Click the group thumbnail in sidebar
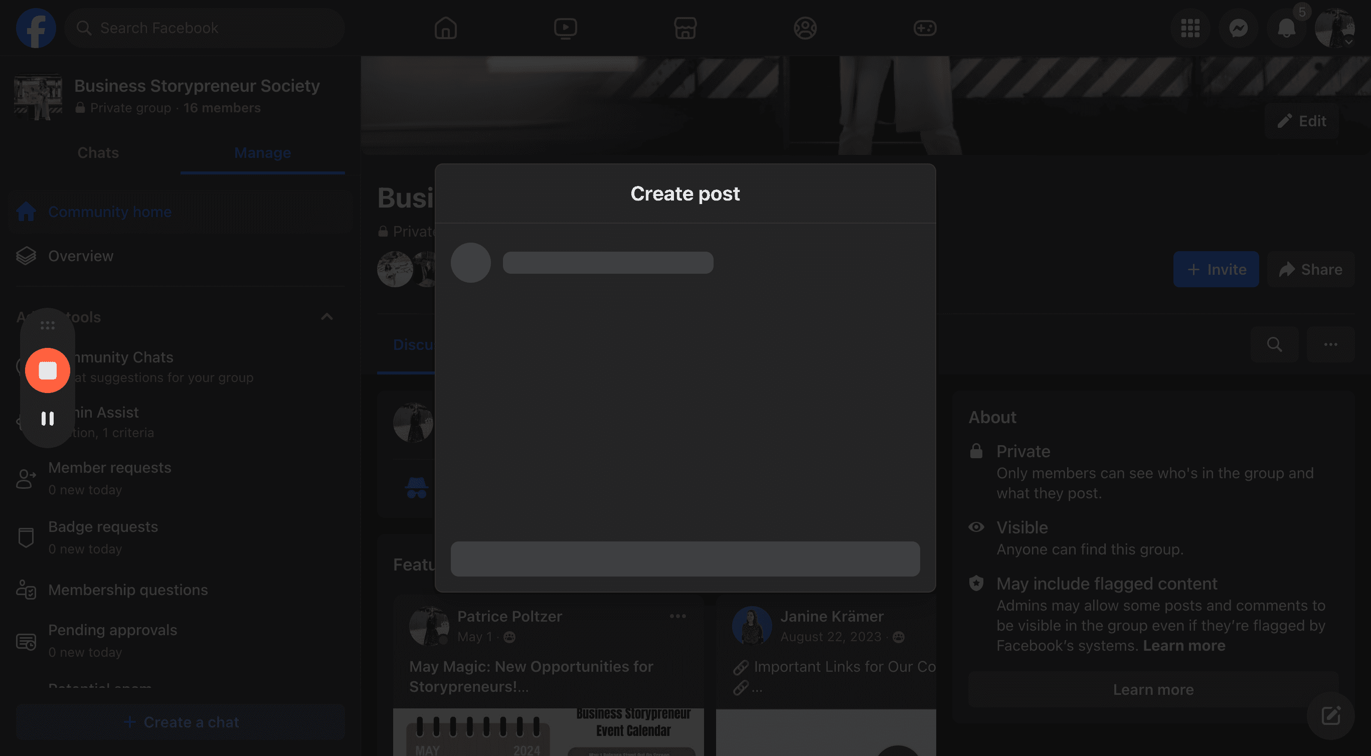Image resolution: width=1371 pixels, height=756 pixels. (x=38, y=96)
